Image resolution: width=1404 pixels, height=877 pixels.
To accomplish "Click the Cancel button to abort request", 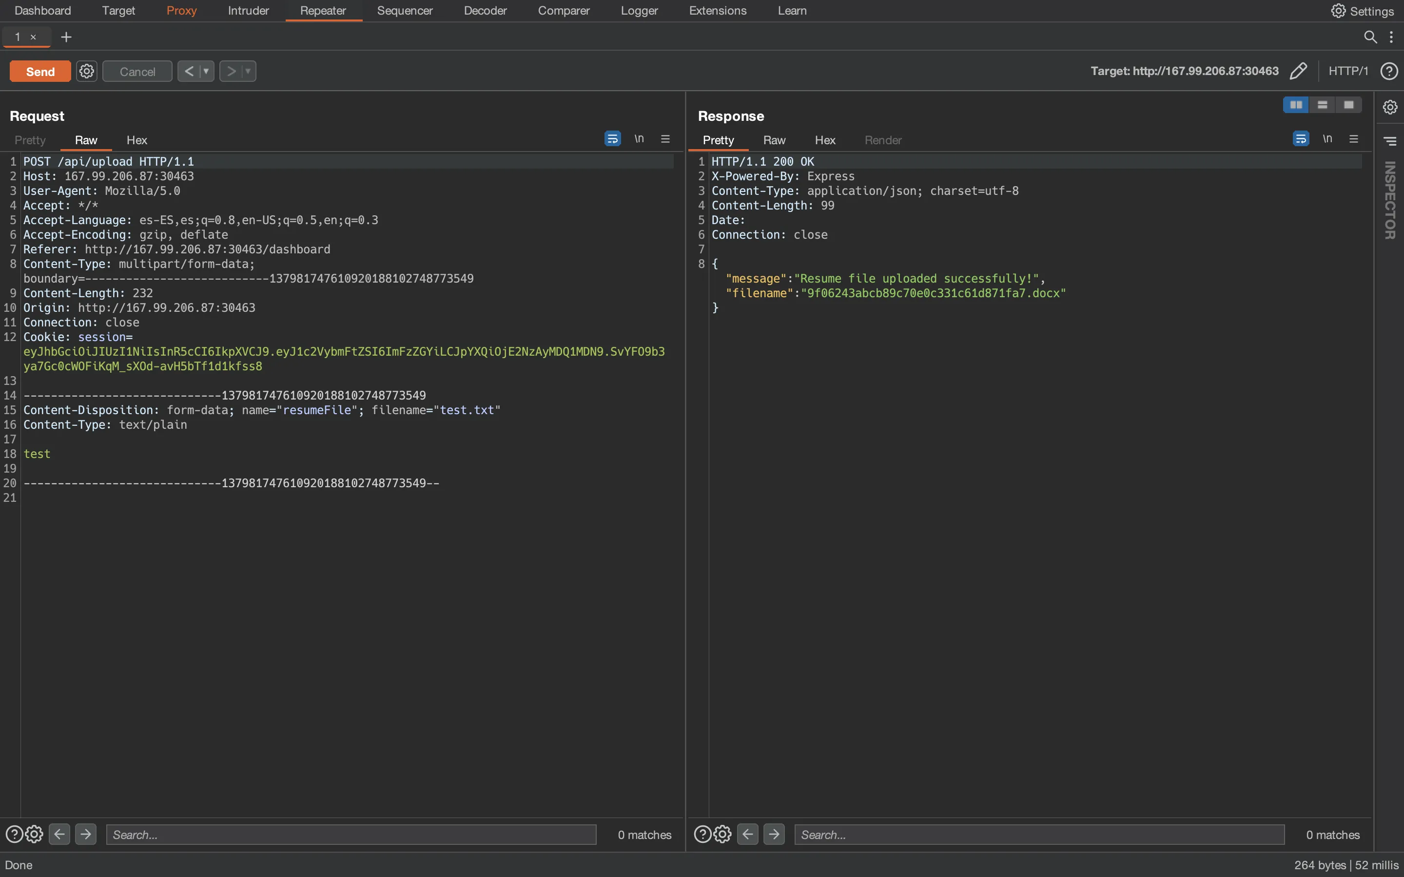I will [x=136, y=71].
